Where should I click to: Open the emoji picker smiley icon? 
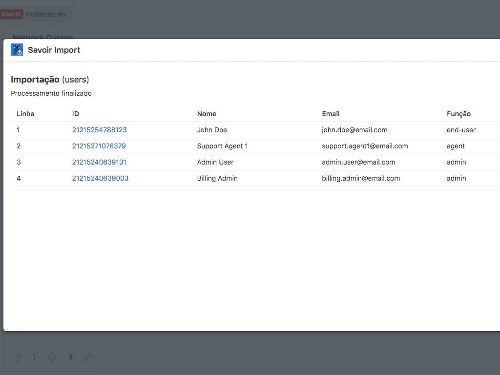pyautogui.click(x=52, y=357)
